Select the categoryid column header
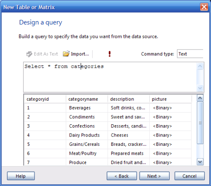The width and height of the screenshot is (211, 186). click(x=45, y=99)
